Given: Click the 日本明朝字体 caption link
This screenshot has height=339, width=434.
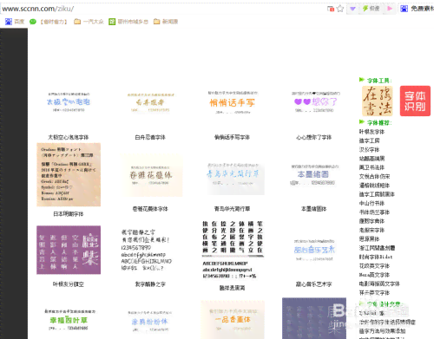Looking at the screenshot, I should coord(69,214).
